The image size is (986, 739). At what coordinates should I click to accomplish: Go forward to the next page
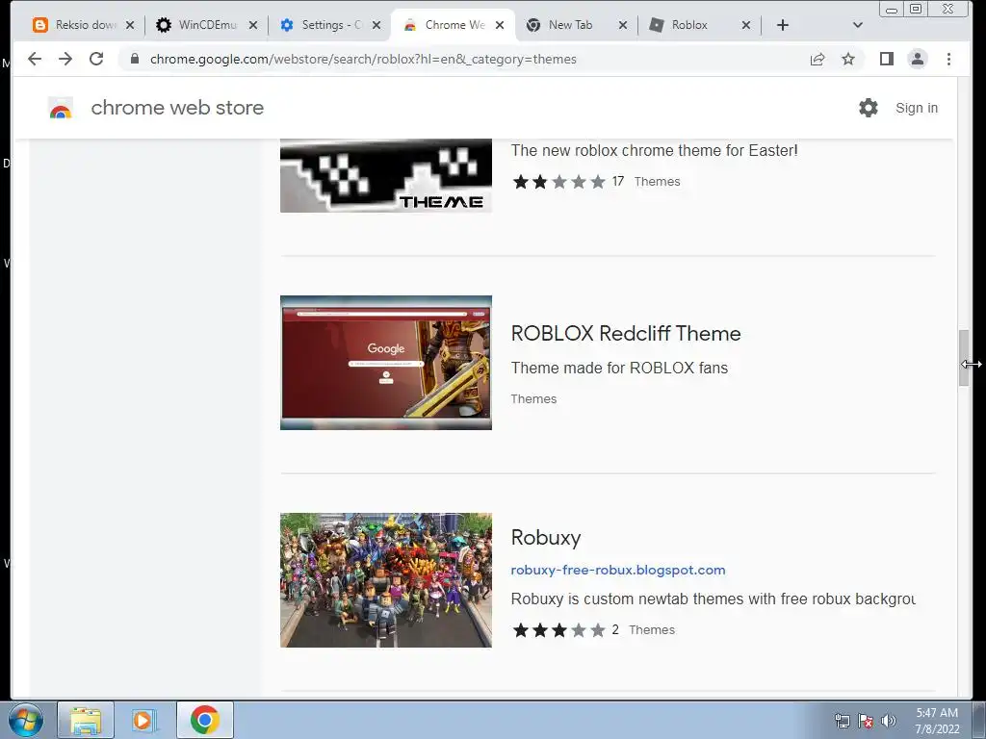coord(65,59)
